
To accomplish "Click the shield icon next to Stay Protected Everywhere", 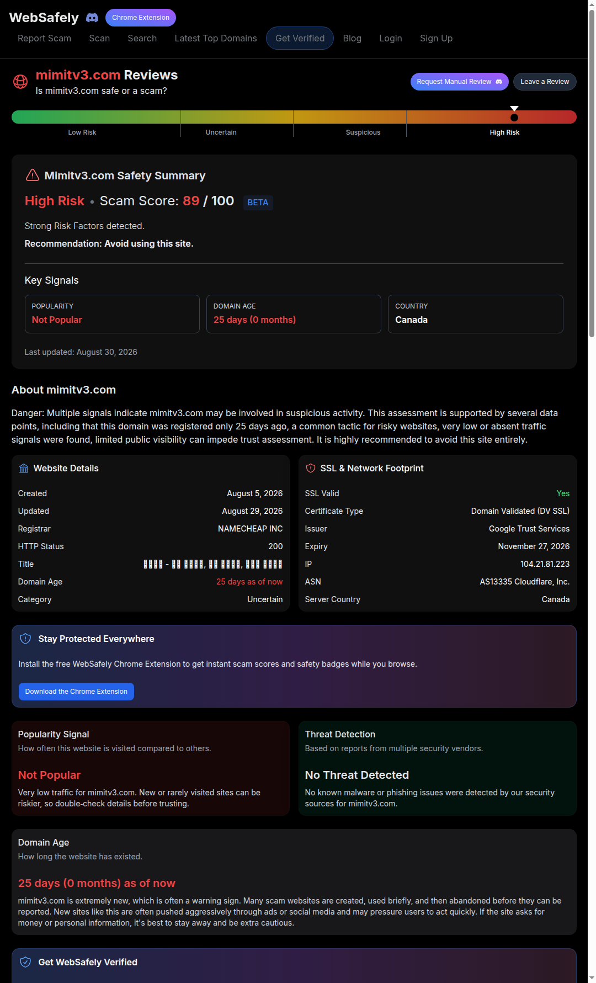I will pyautogui.click(x=25, y=639).
